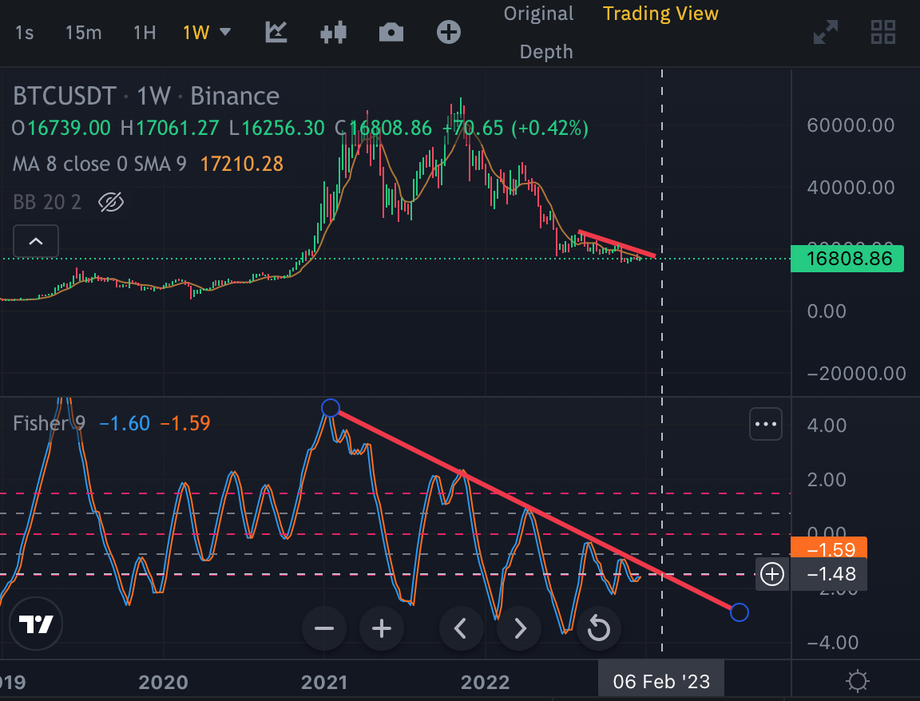Switch to Trading View tab
Viewport: 920px width, 701px height.
[660, 14]
